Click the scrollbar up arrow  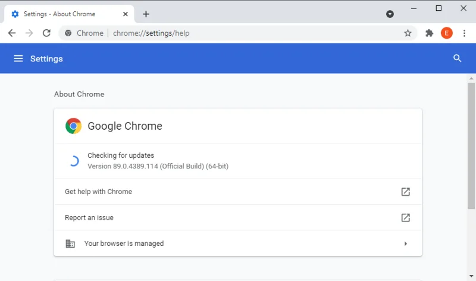[x=471, y=79]
